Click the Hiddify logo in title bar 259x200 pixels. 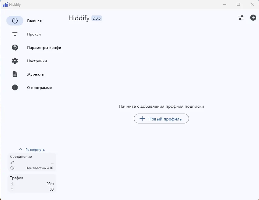click(x=5, y=4)
